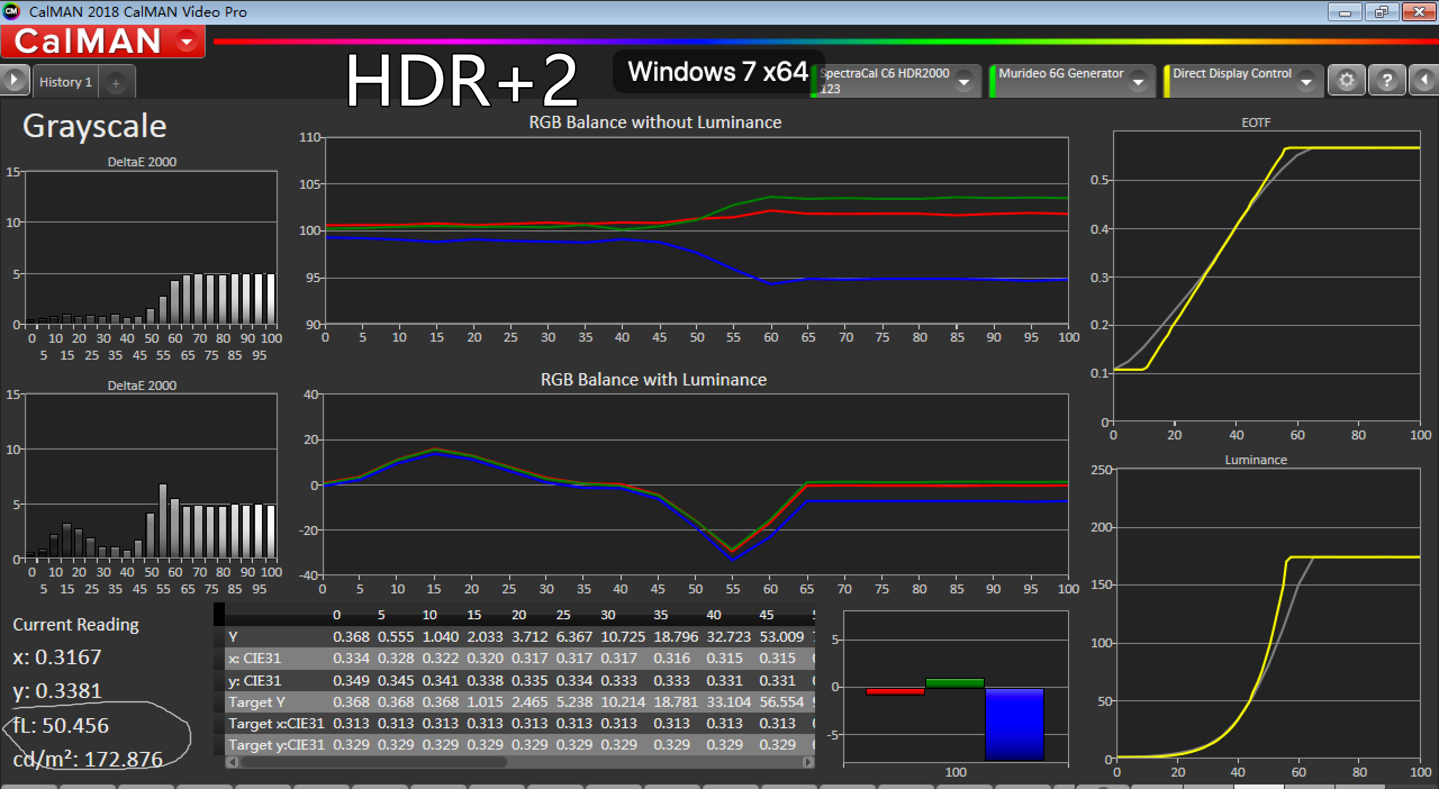Viewport: 1439px width, 789px height.
Task: Add a new history tab with plus
Action: pos(116,84)
